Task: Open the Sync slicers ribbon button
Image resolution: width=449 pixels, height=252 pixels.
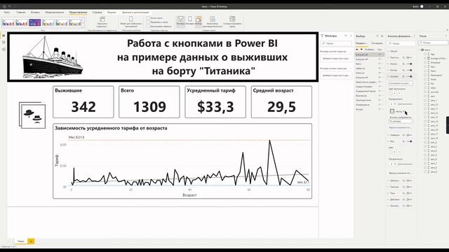Action: pyautogui.click(x=232, y=22)
